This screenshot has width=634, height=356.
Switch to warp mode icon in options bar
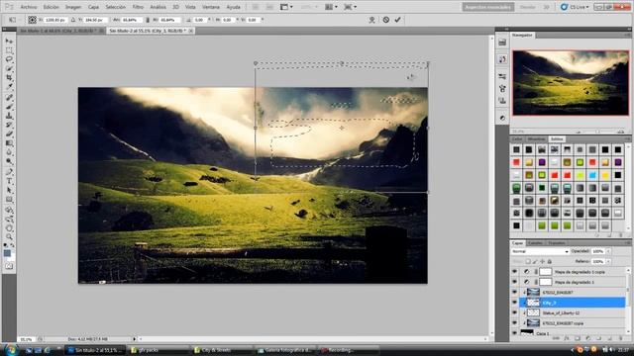coord(371,20)
